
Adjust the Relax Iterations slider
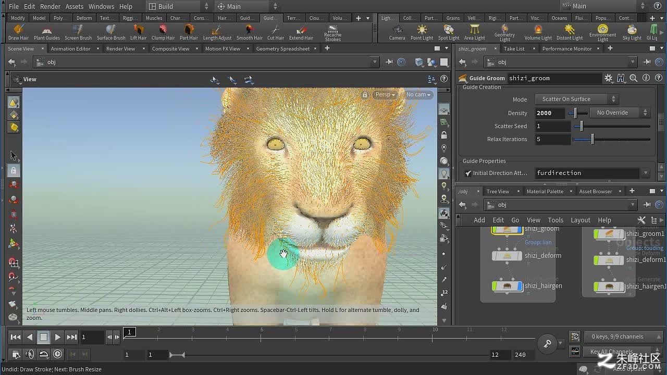(612, 139)
